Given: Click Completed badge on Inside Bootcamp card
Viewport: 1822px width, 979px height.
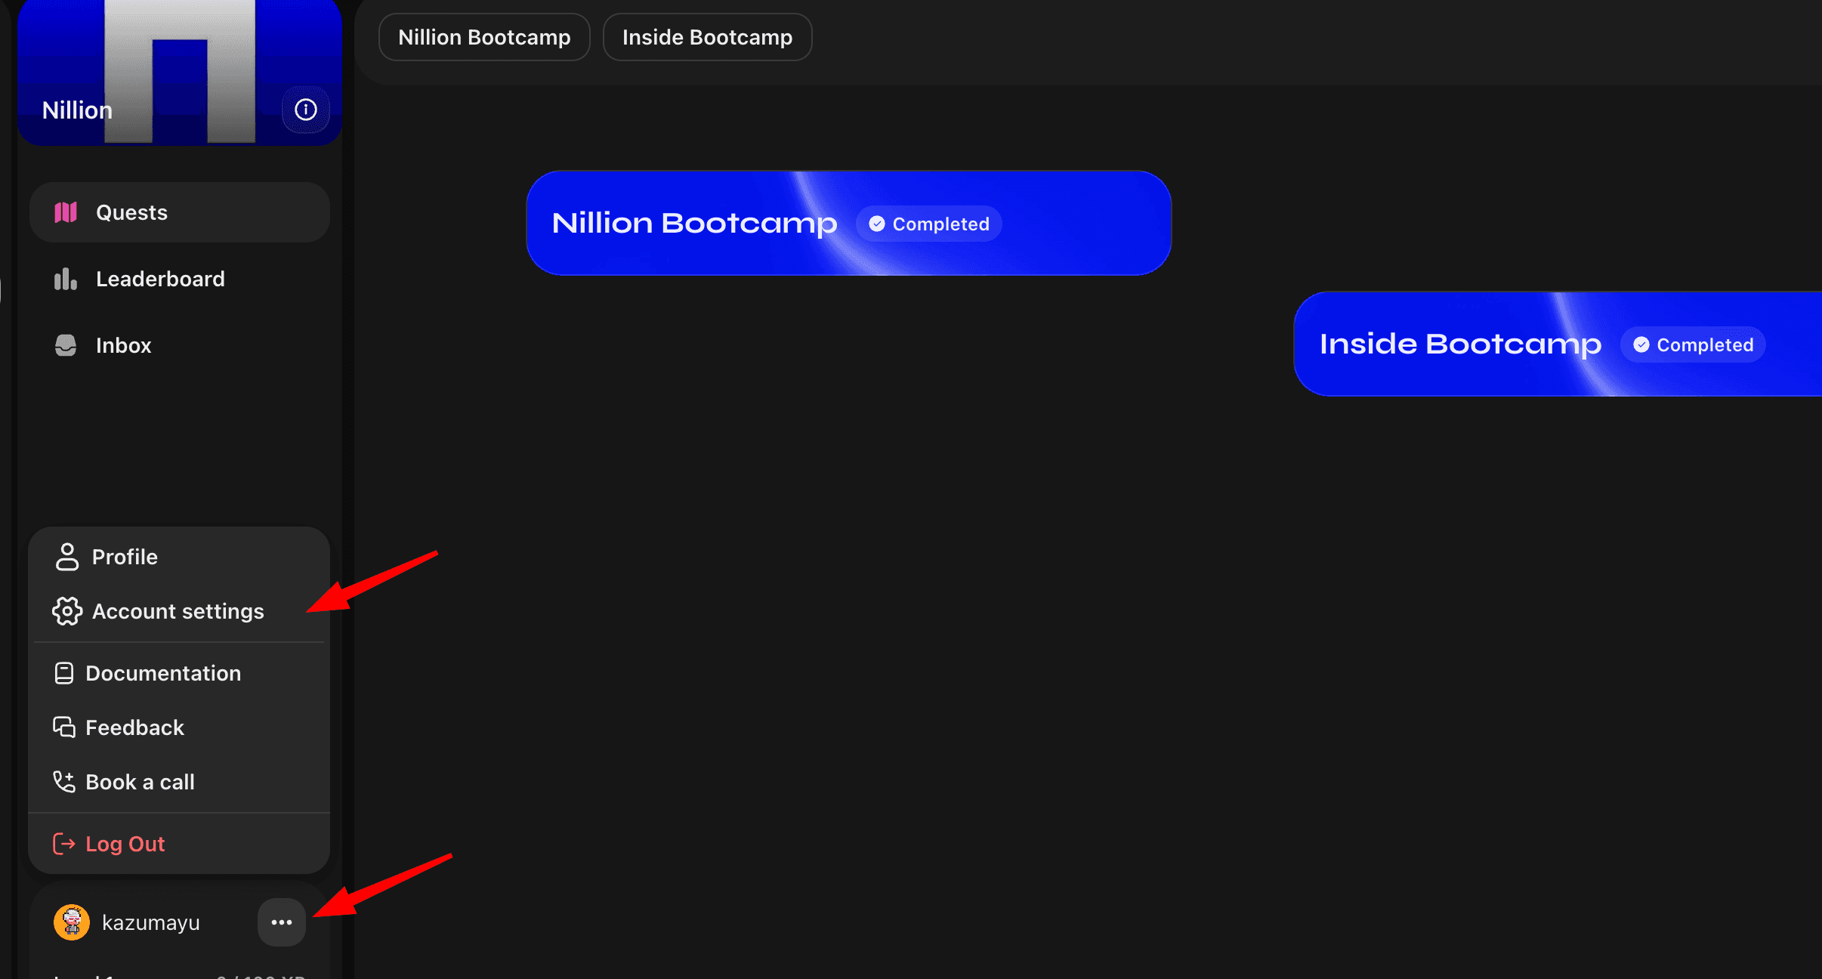Looking at the screenshot, I should [1693, 344].
